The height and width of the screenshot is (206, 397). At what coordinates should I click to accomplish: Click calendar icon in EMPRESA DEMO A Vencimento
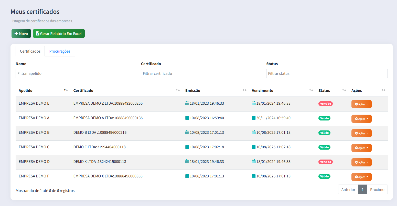(x=254, y=118)
